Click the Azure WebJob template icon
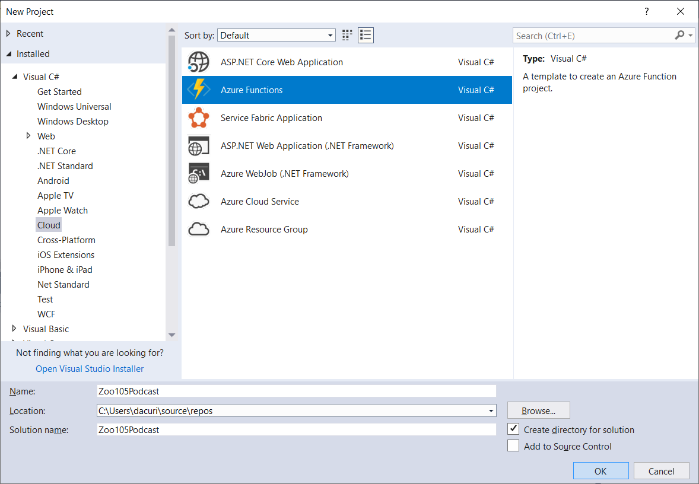 pyautogui.click(x=199, y=173)
